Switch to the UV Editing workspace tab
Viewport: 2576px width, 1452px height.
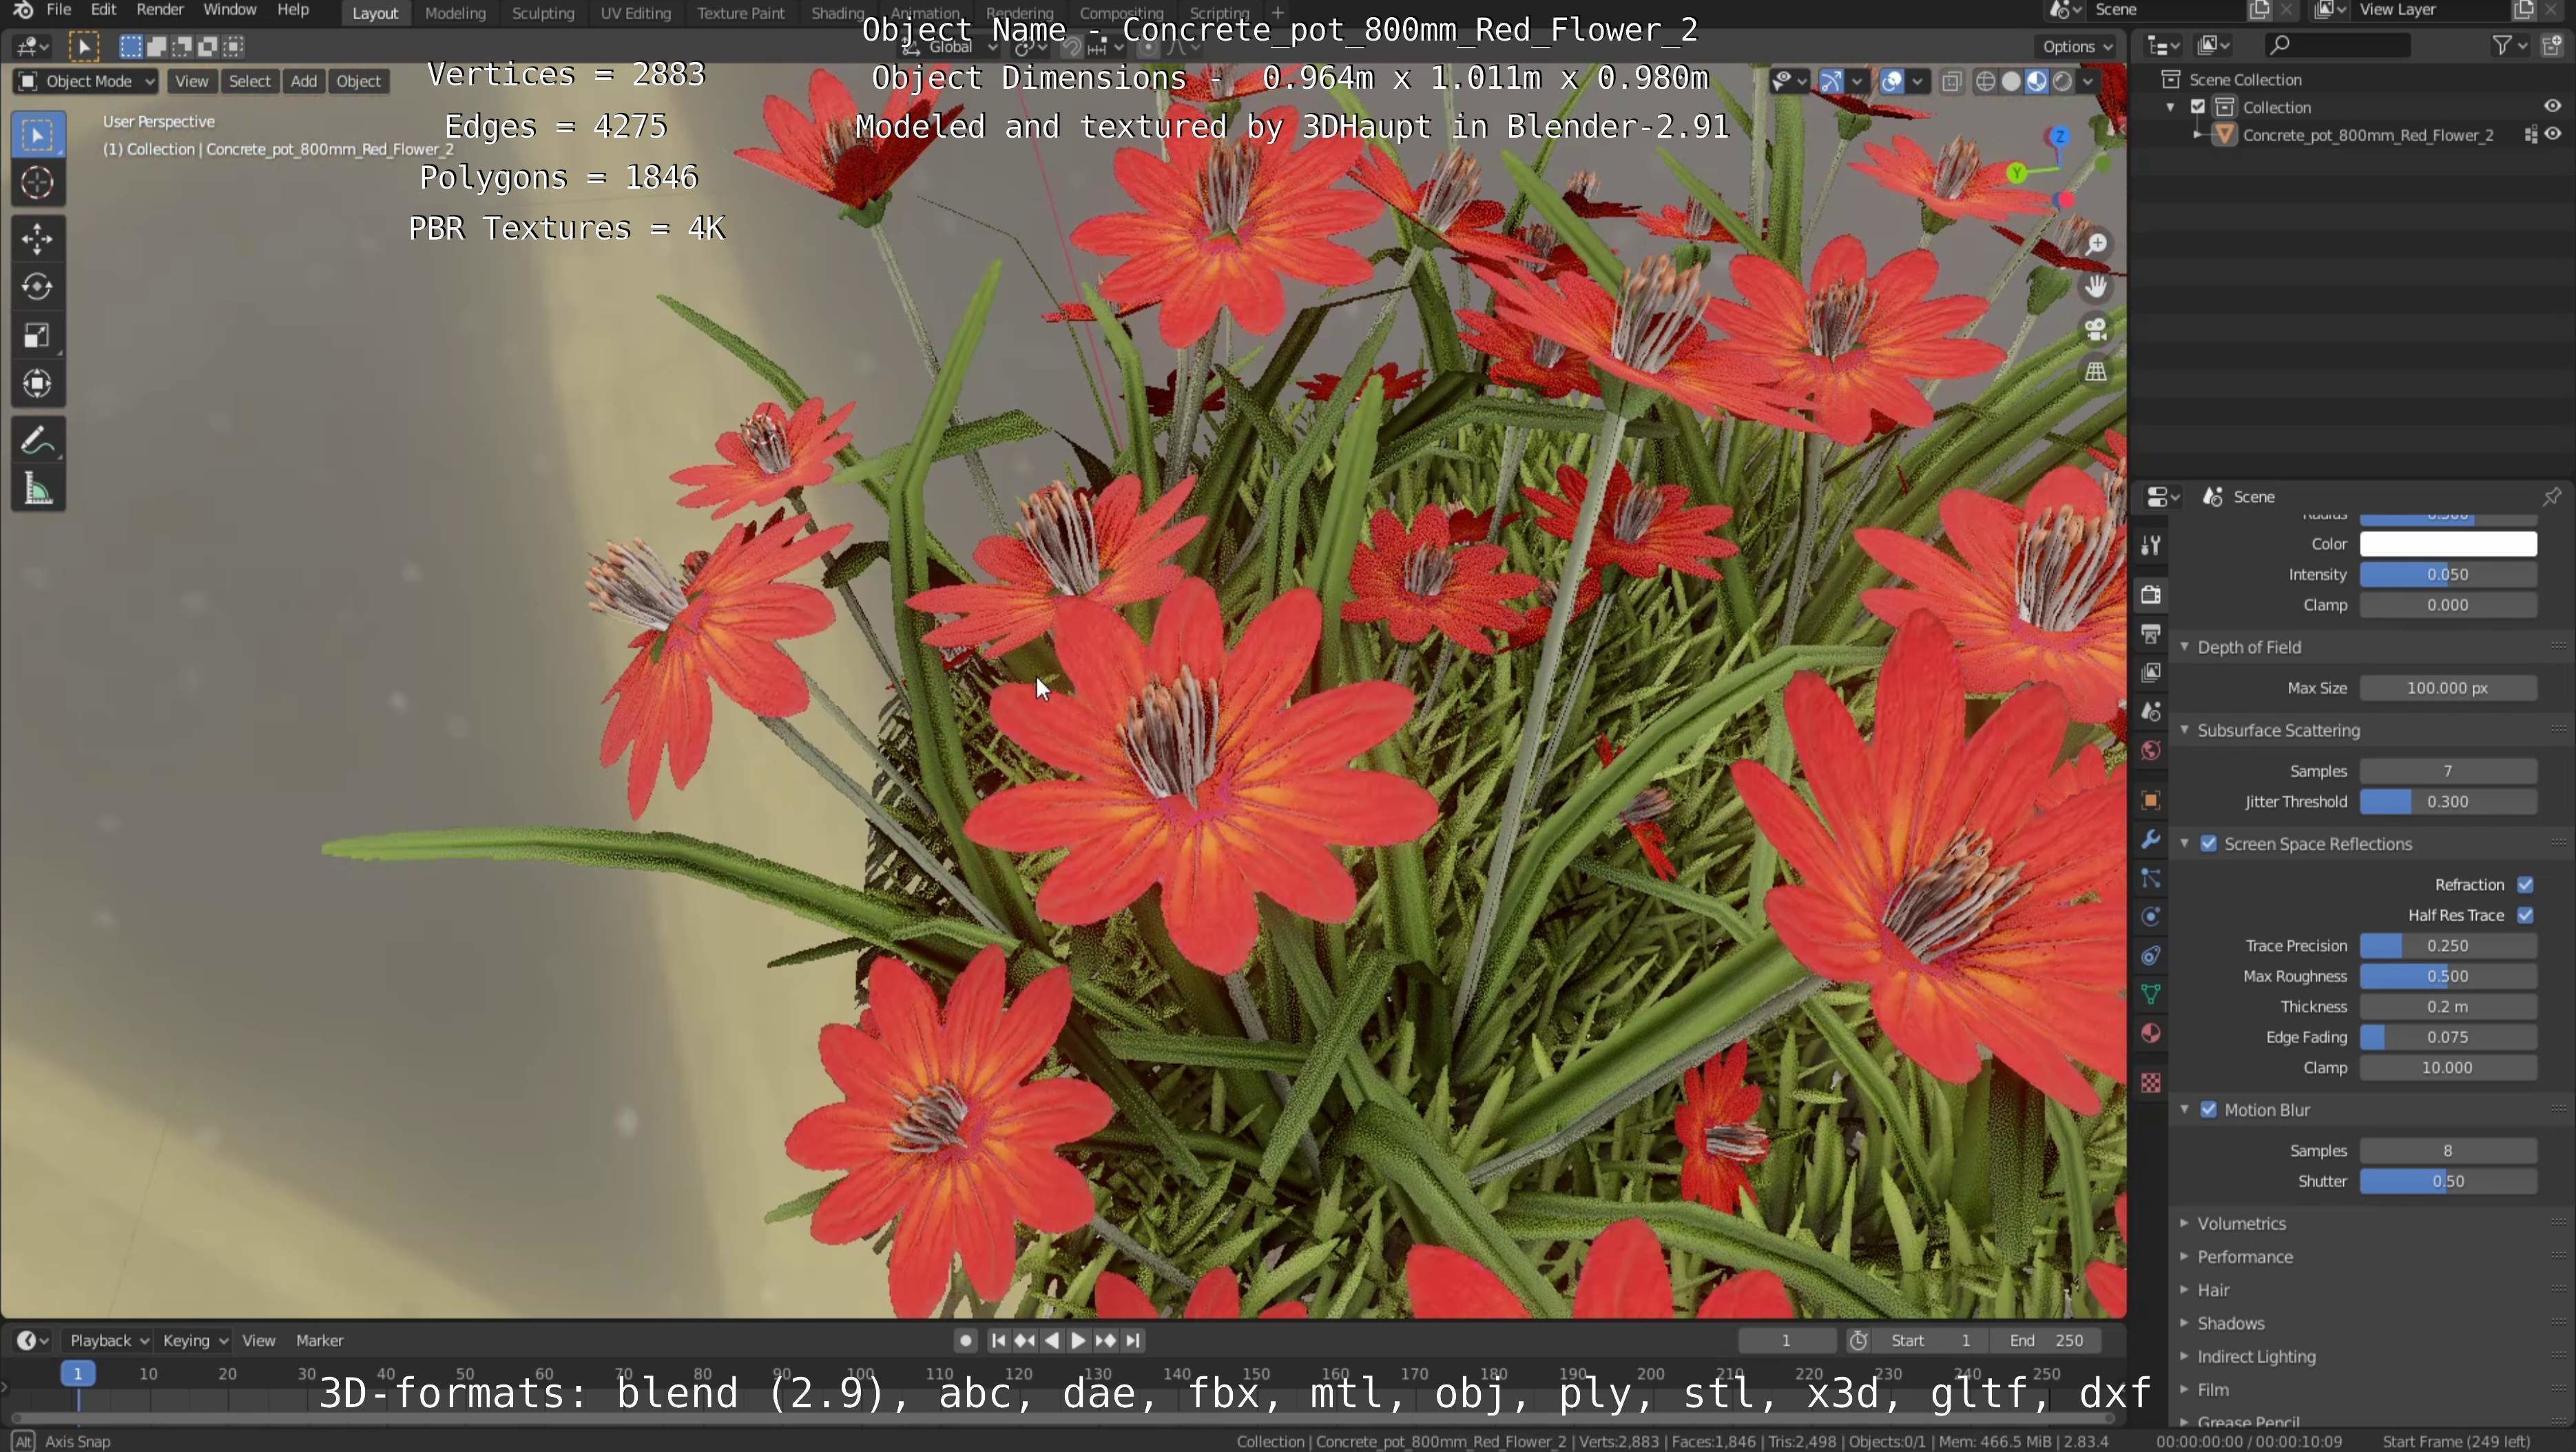pos(635,13)
